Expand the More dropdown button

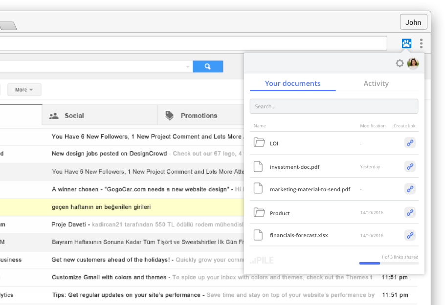[x=24, y=90]
